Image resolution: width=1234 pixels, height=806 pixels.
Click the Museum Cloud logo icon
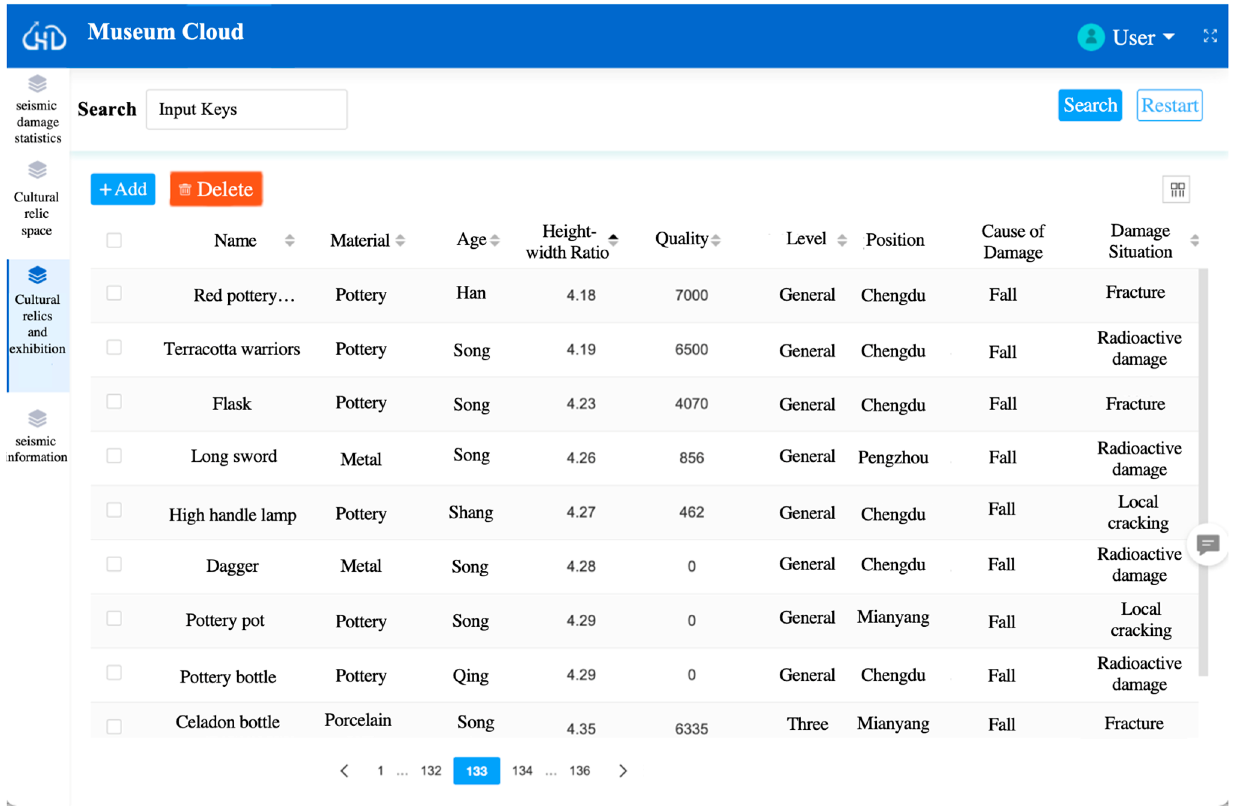coord(44,36)
